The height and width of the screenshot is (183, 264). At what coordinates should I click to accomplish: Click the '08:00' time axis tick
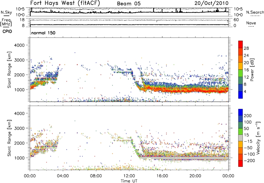(x=96, y=176)
